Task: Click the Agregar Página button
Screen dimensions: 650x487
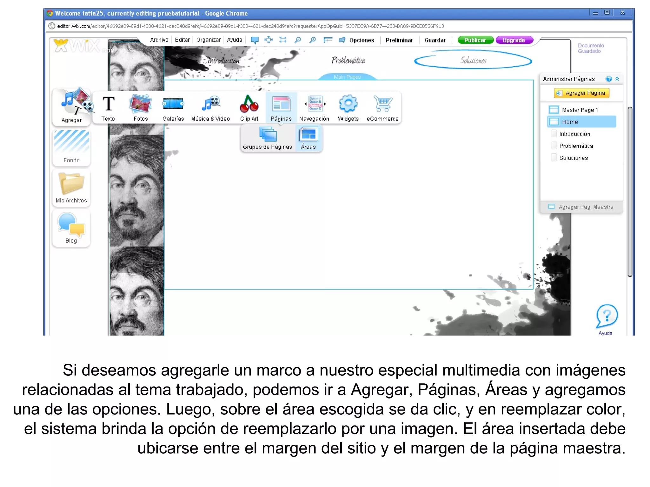Action: (x=581, y=93)
